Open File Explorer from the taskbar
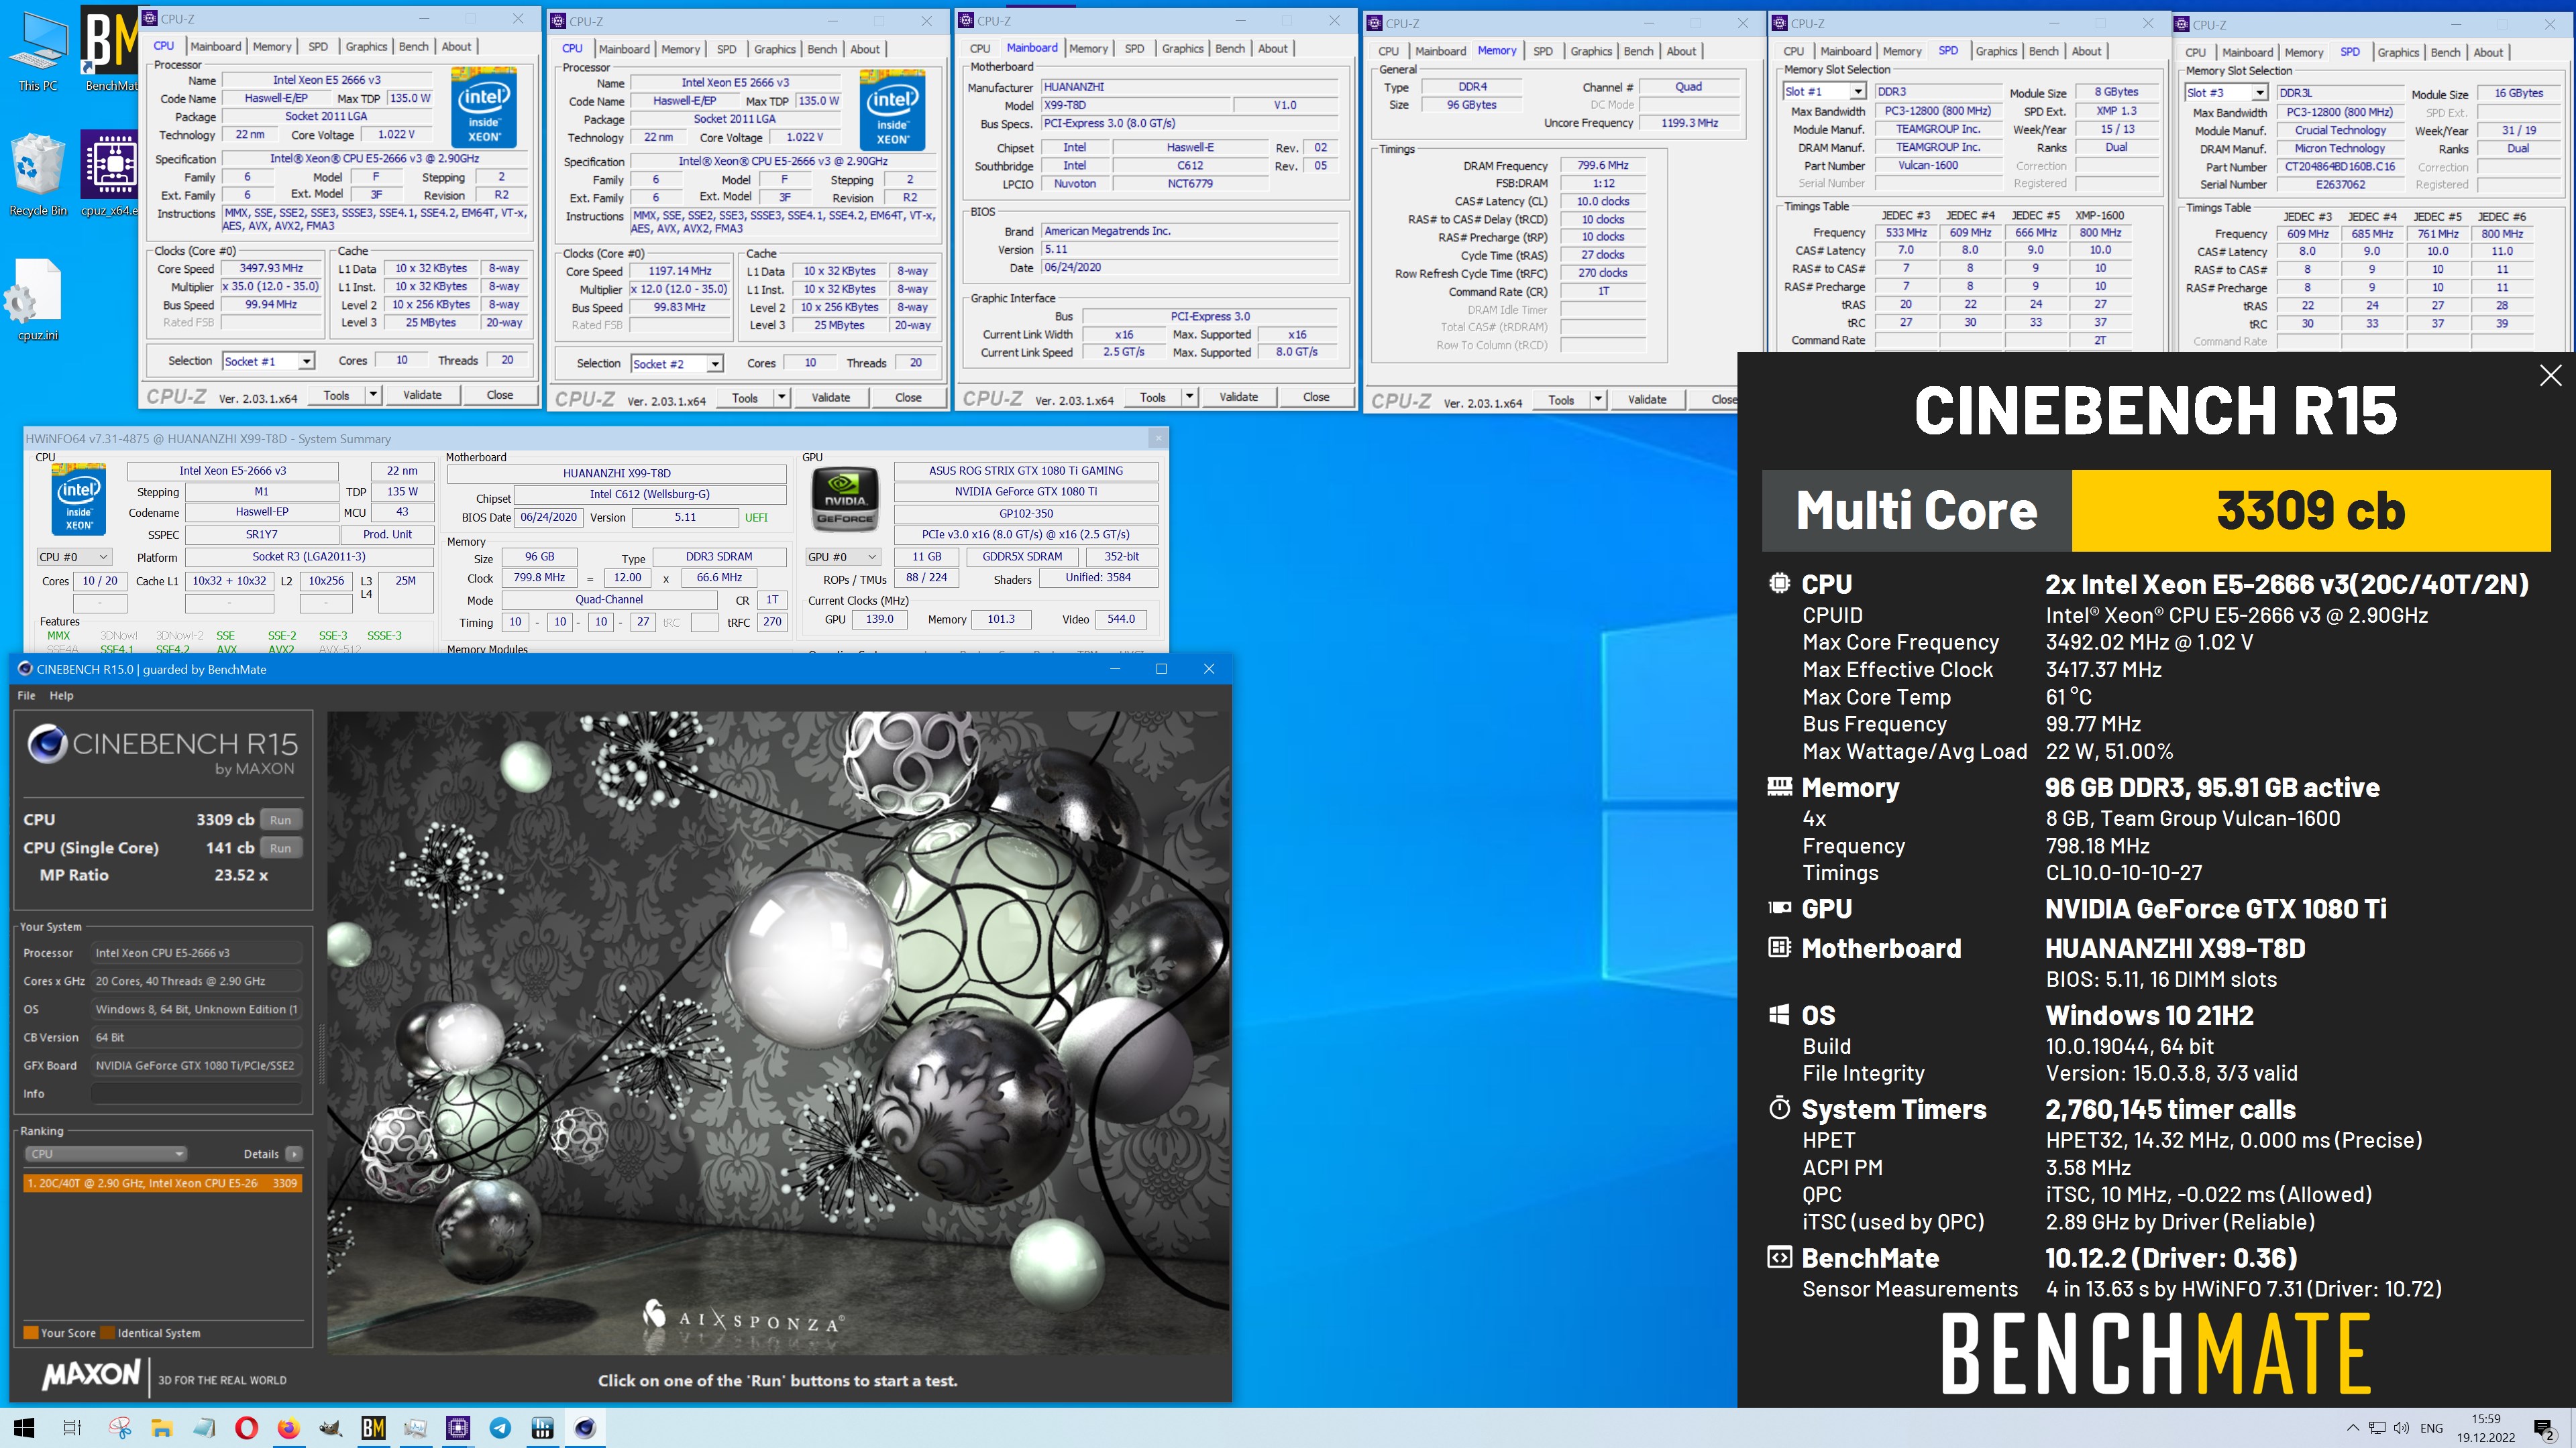The height and width of the screenshot is (1448, 2576). 162,1428
